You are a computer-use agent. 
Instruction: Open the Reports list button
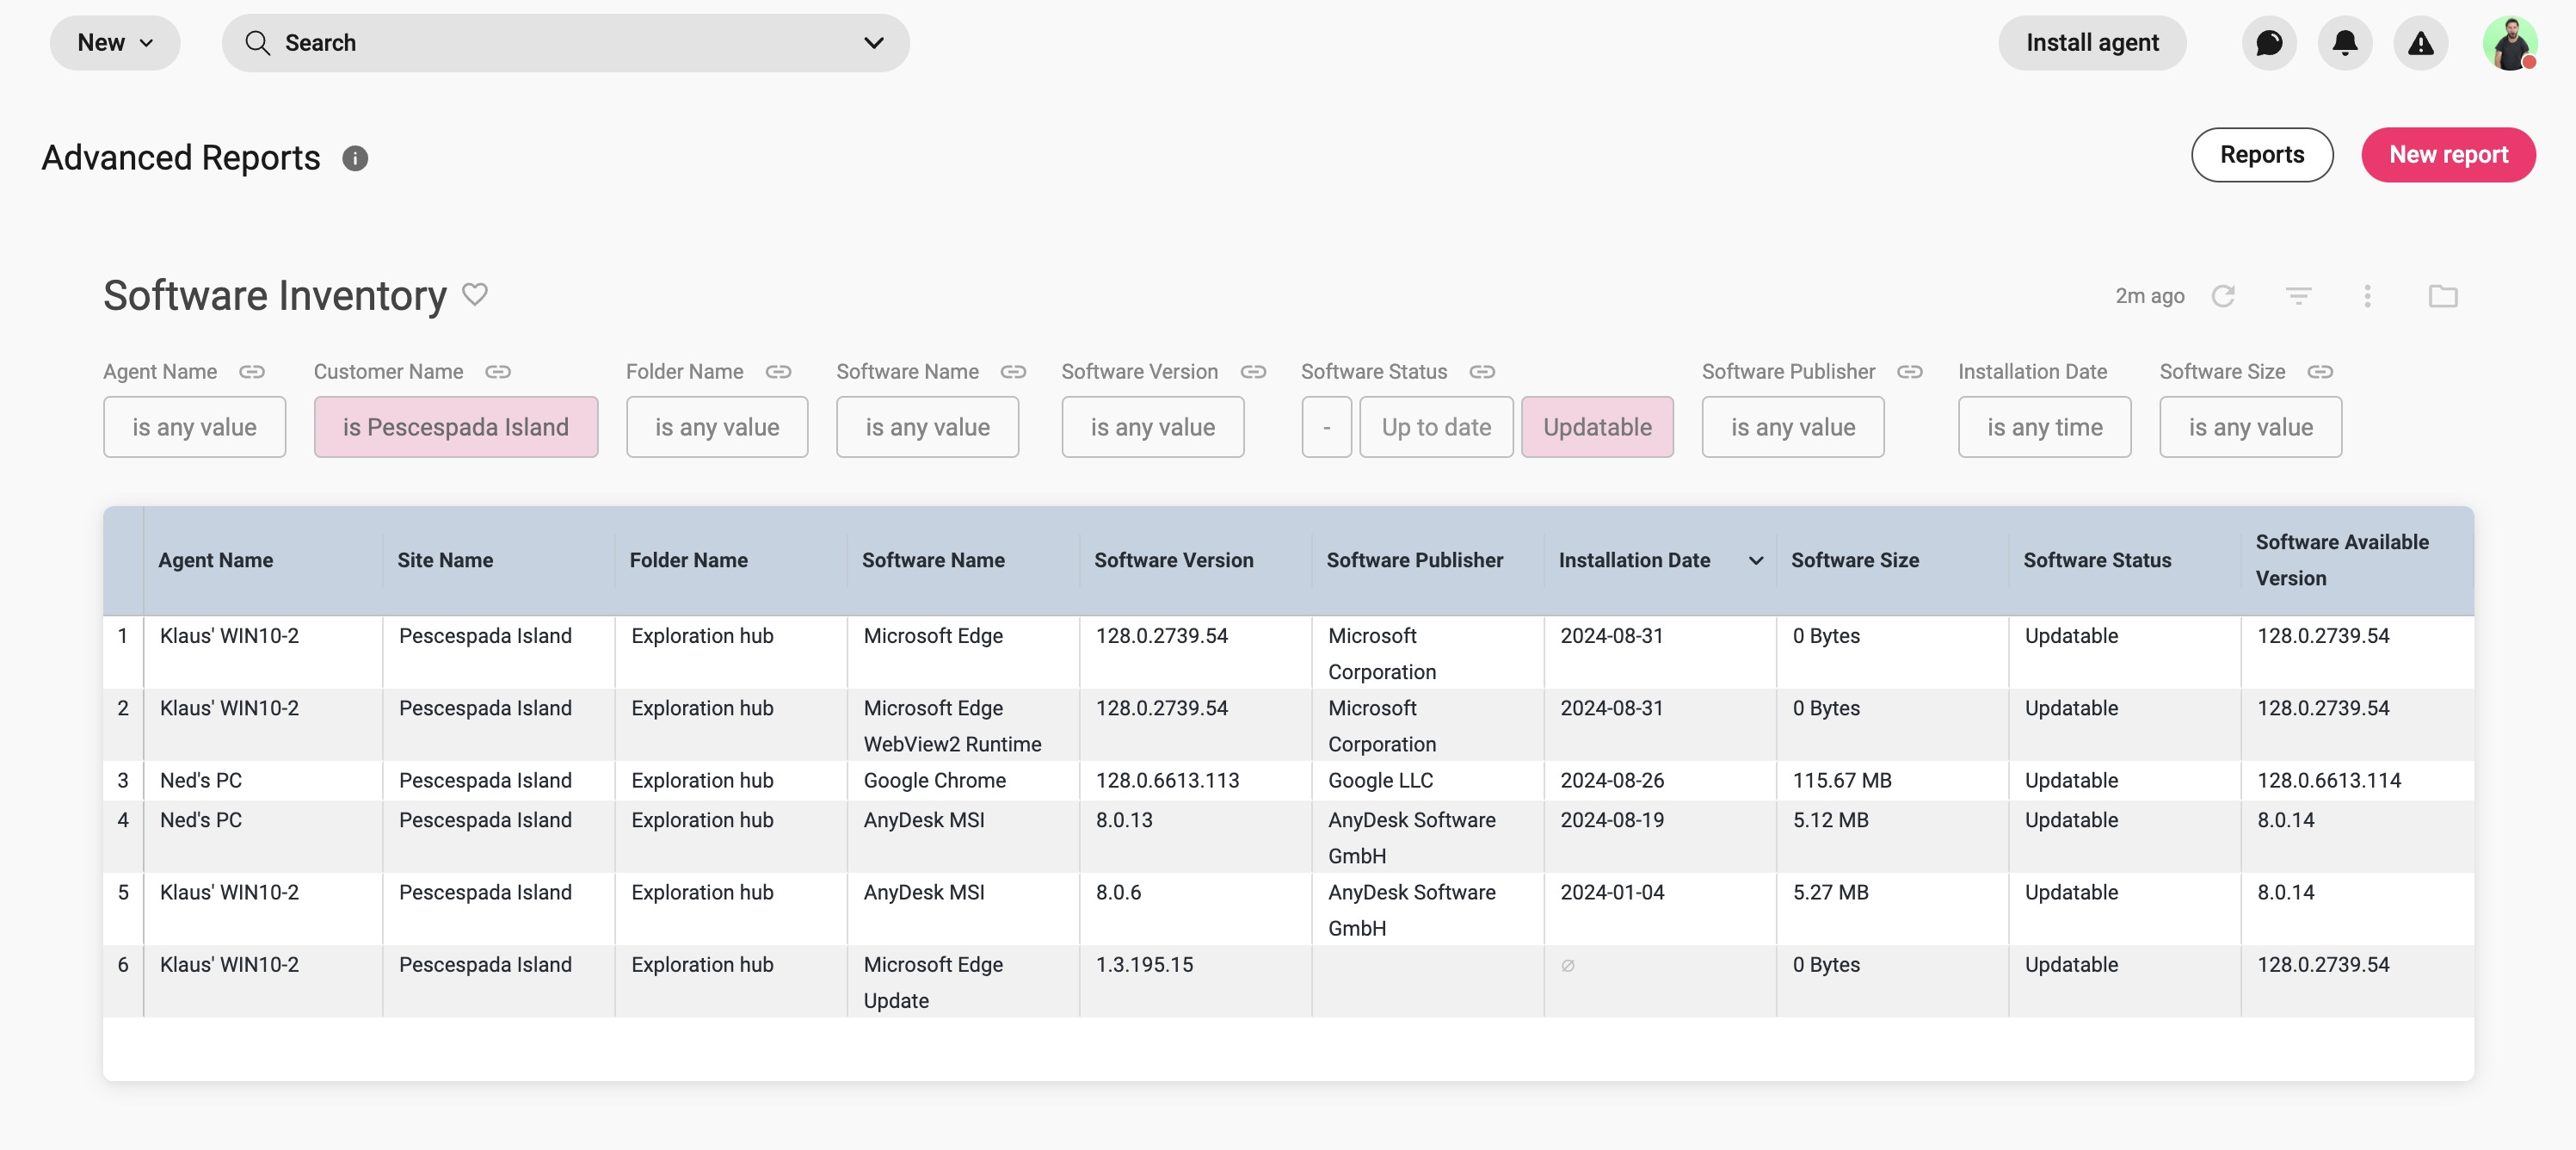(2262, 155)
